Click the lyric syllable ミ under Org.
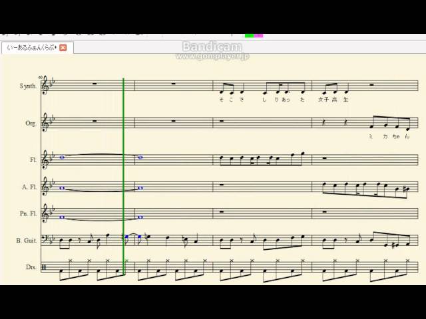The width and height of the screenshot is (426, 319). [x=371, y=136]
